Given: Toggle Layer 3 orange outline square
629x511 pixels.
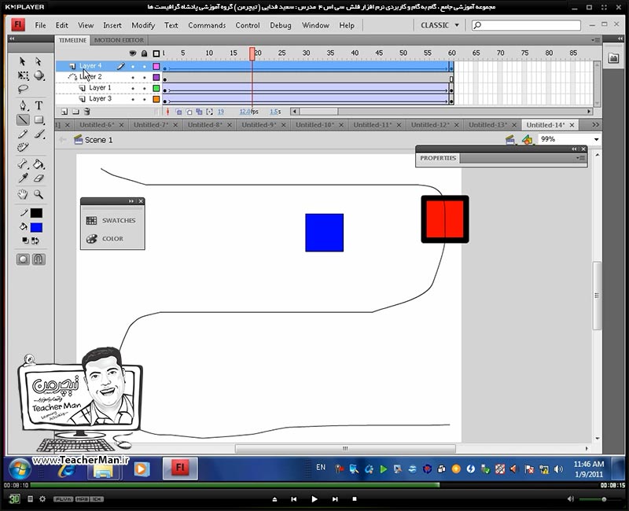Looking at the screenshot, I should pyautogui.click(x=156, y=99).
